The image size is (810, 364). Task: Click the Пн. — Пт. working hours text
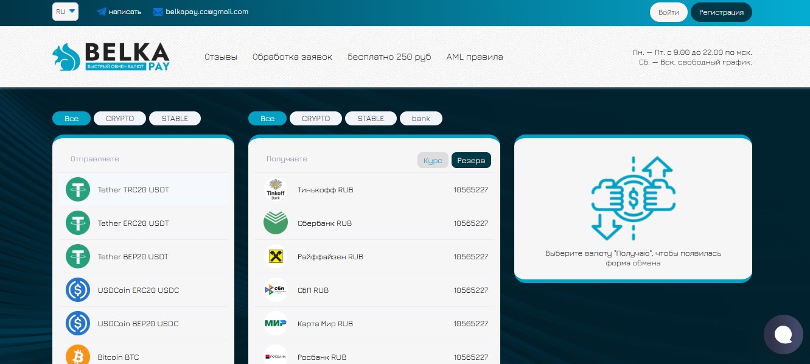693,52
